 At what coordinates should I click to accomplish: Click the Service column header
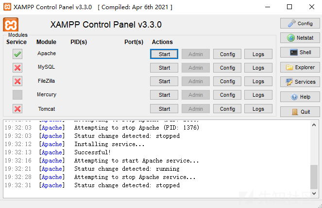click(x=17, y=42)
